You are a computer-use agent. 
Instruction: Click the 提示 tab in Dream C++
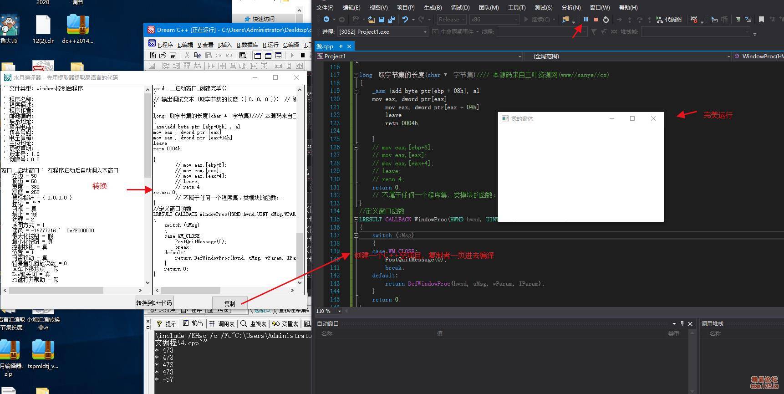[x=167, y=323]
